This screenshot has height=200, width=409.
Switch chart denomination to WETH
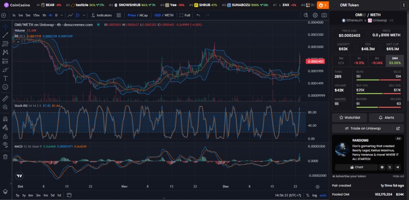click(170, 15)
